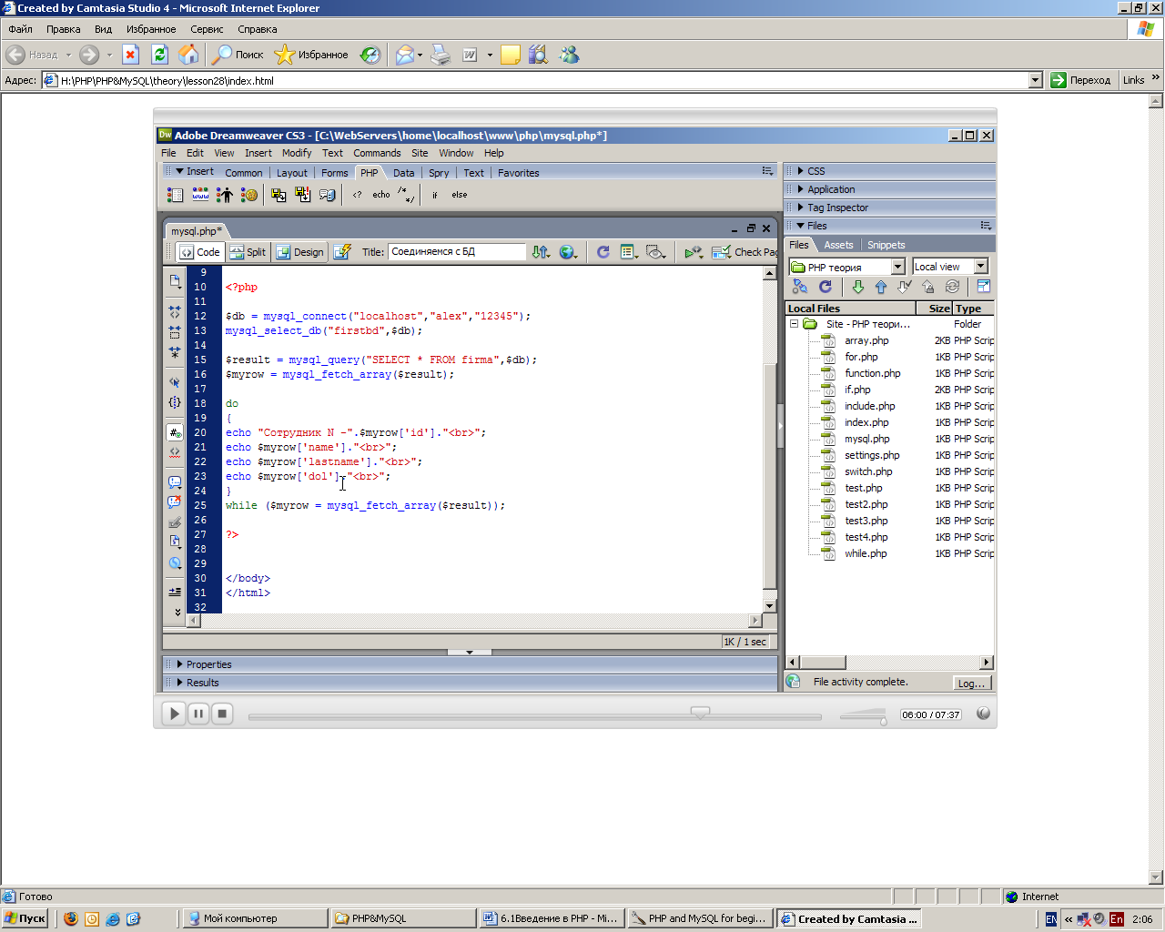Viewport: 1165px width, 932px height.
Task: Click Refresh Design View icon in document toolbar
Action: pos(603,252)
